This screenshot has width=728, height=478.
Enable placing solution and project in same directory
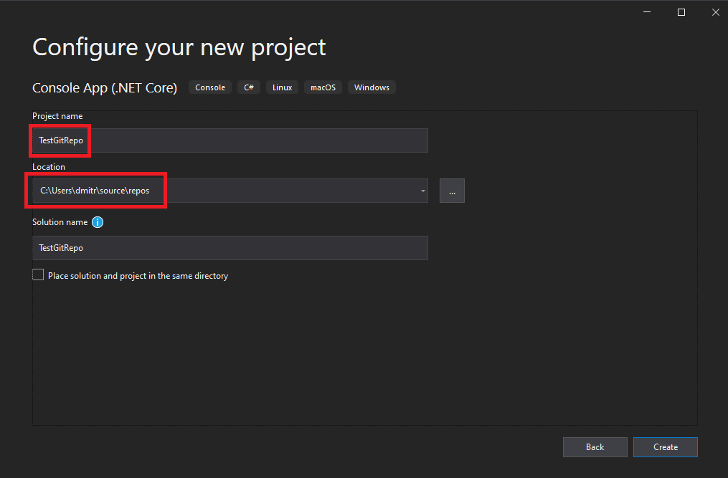point(38,275)
